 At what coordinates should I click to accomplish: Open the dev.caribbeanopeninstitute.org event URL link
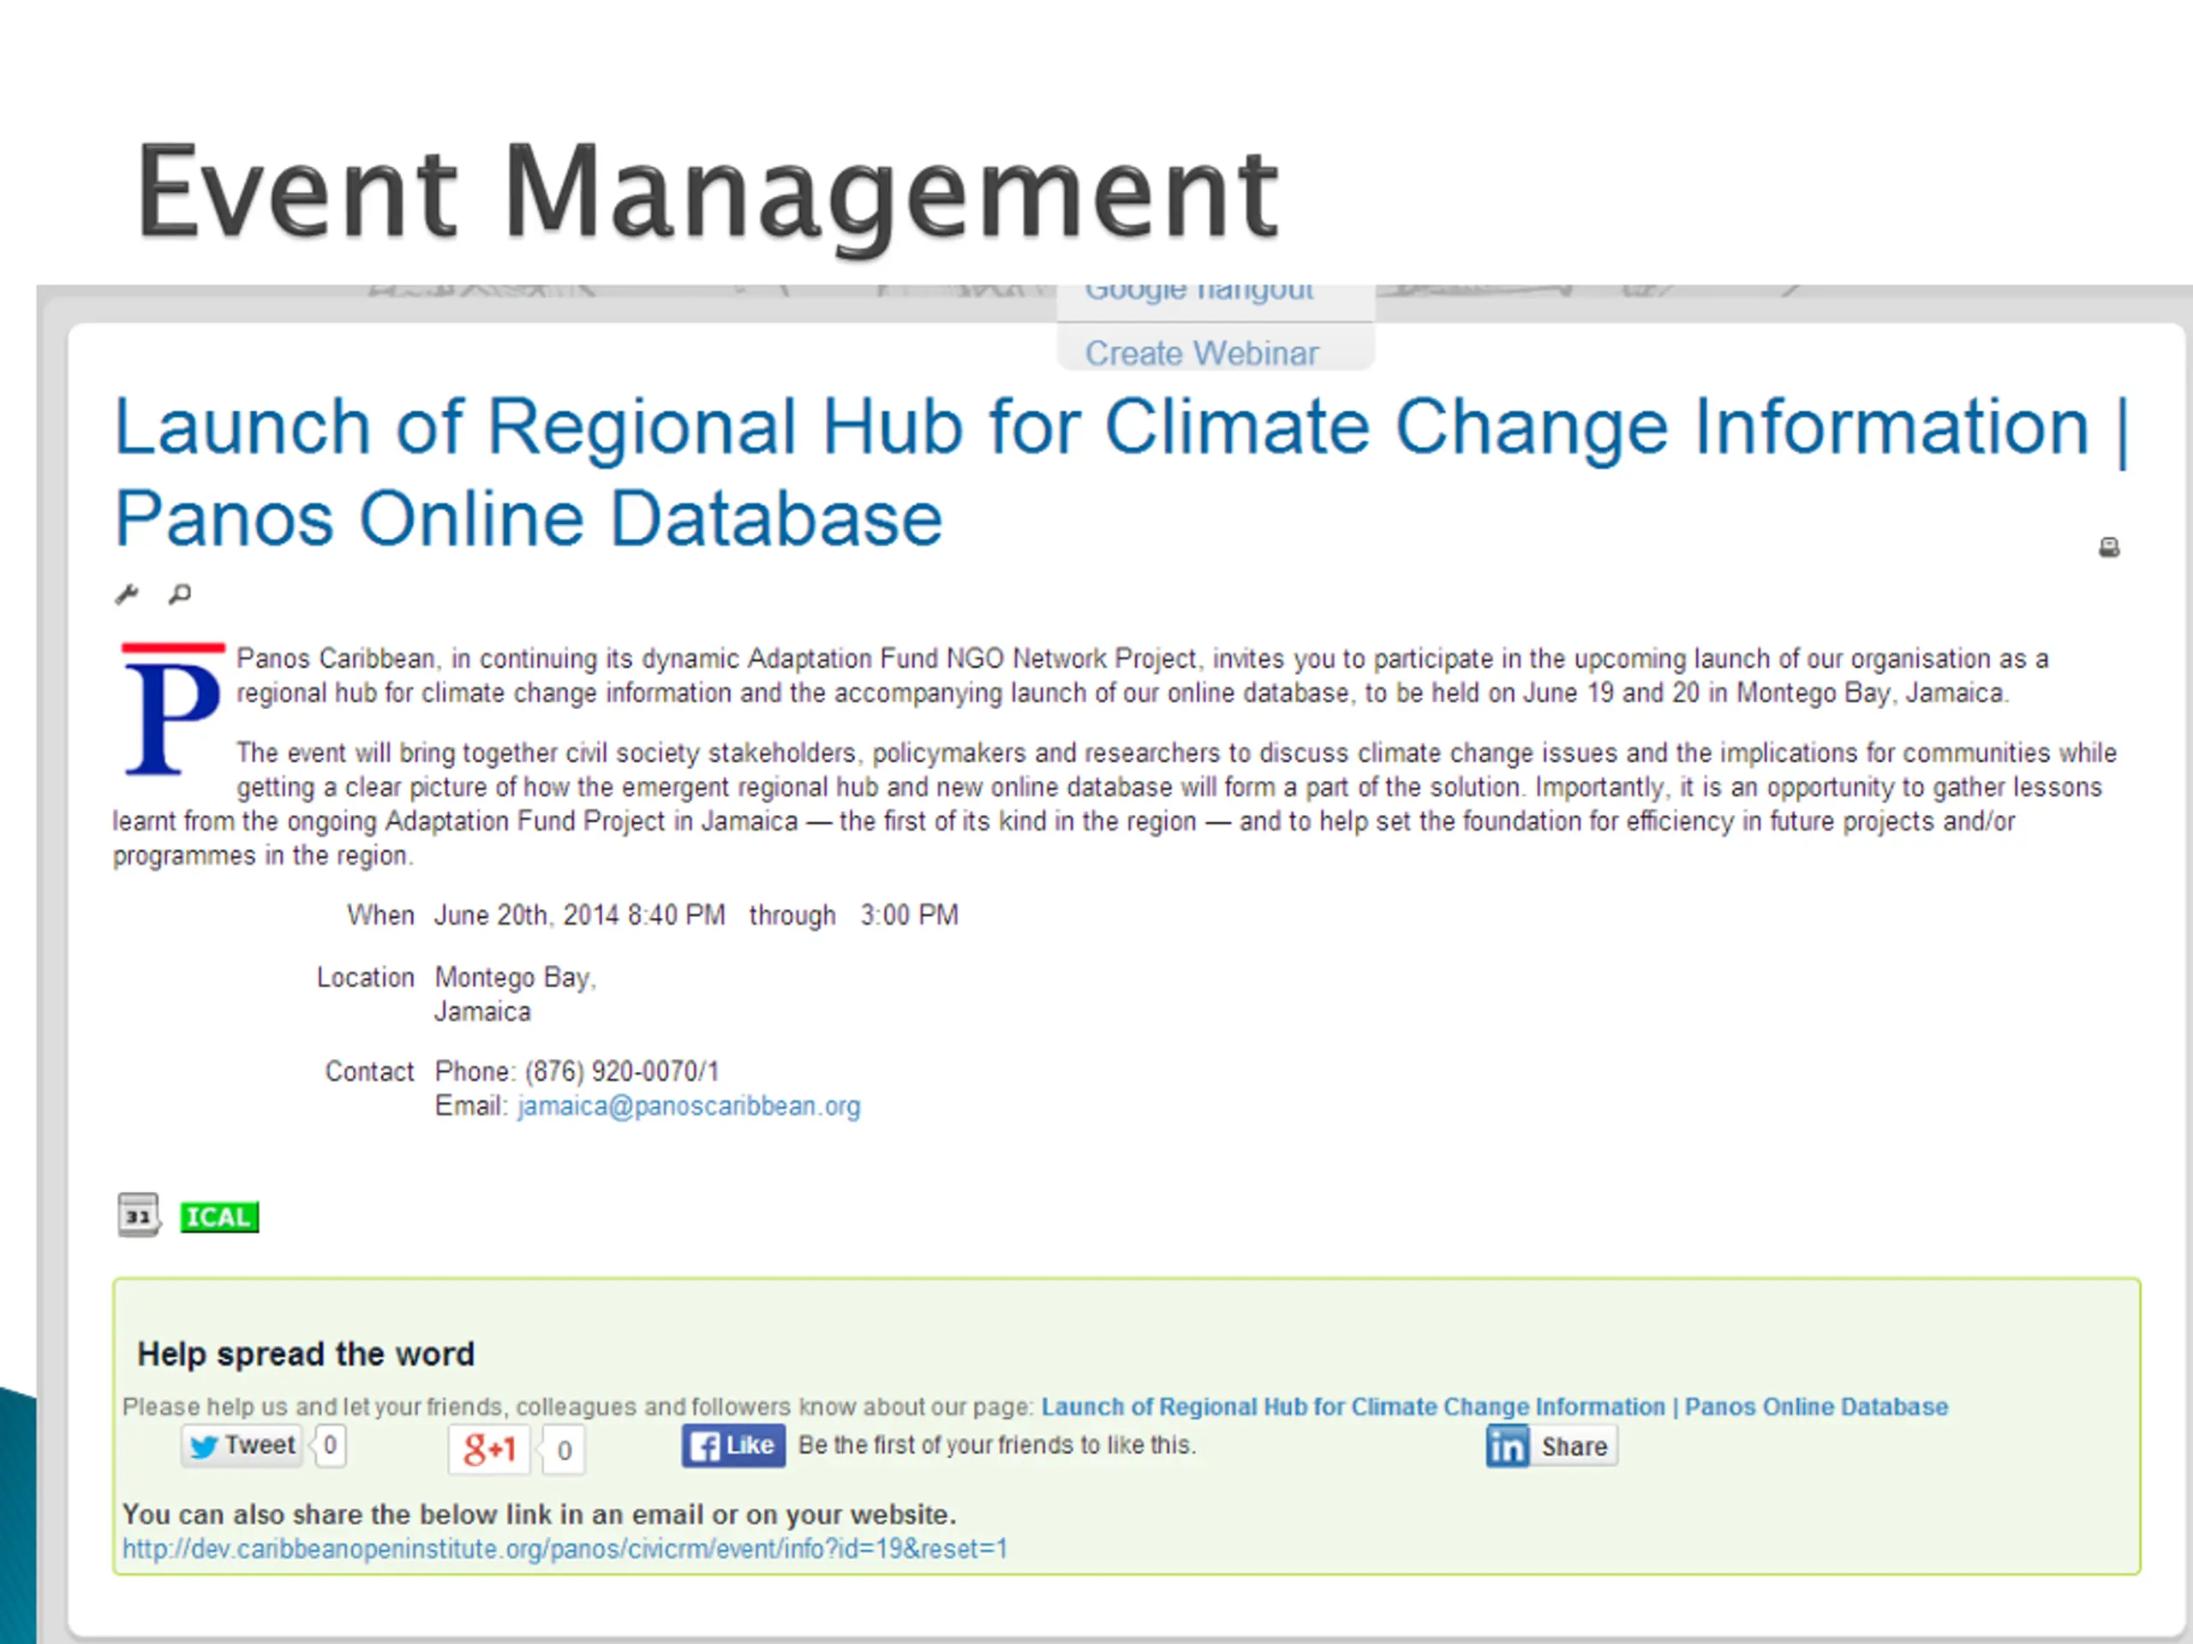565,1549
